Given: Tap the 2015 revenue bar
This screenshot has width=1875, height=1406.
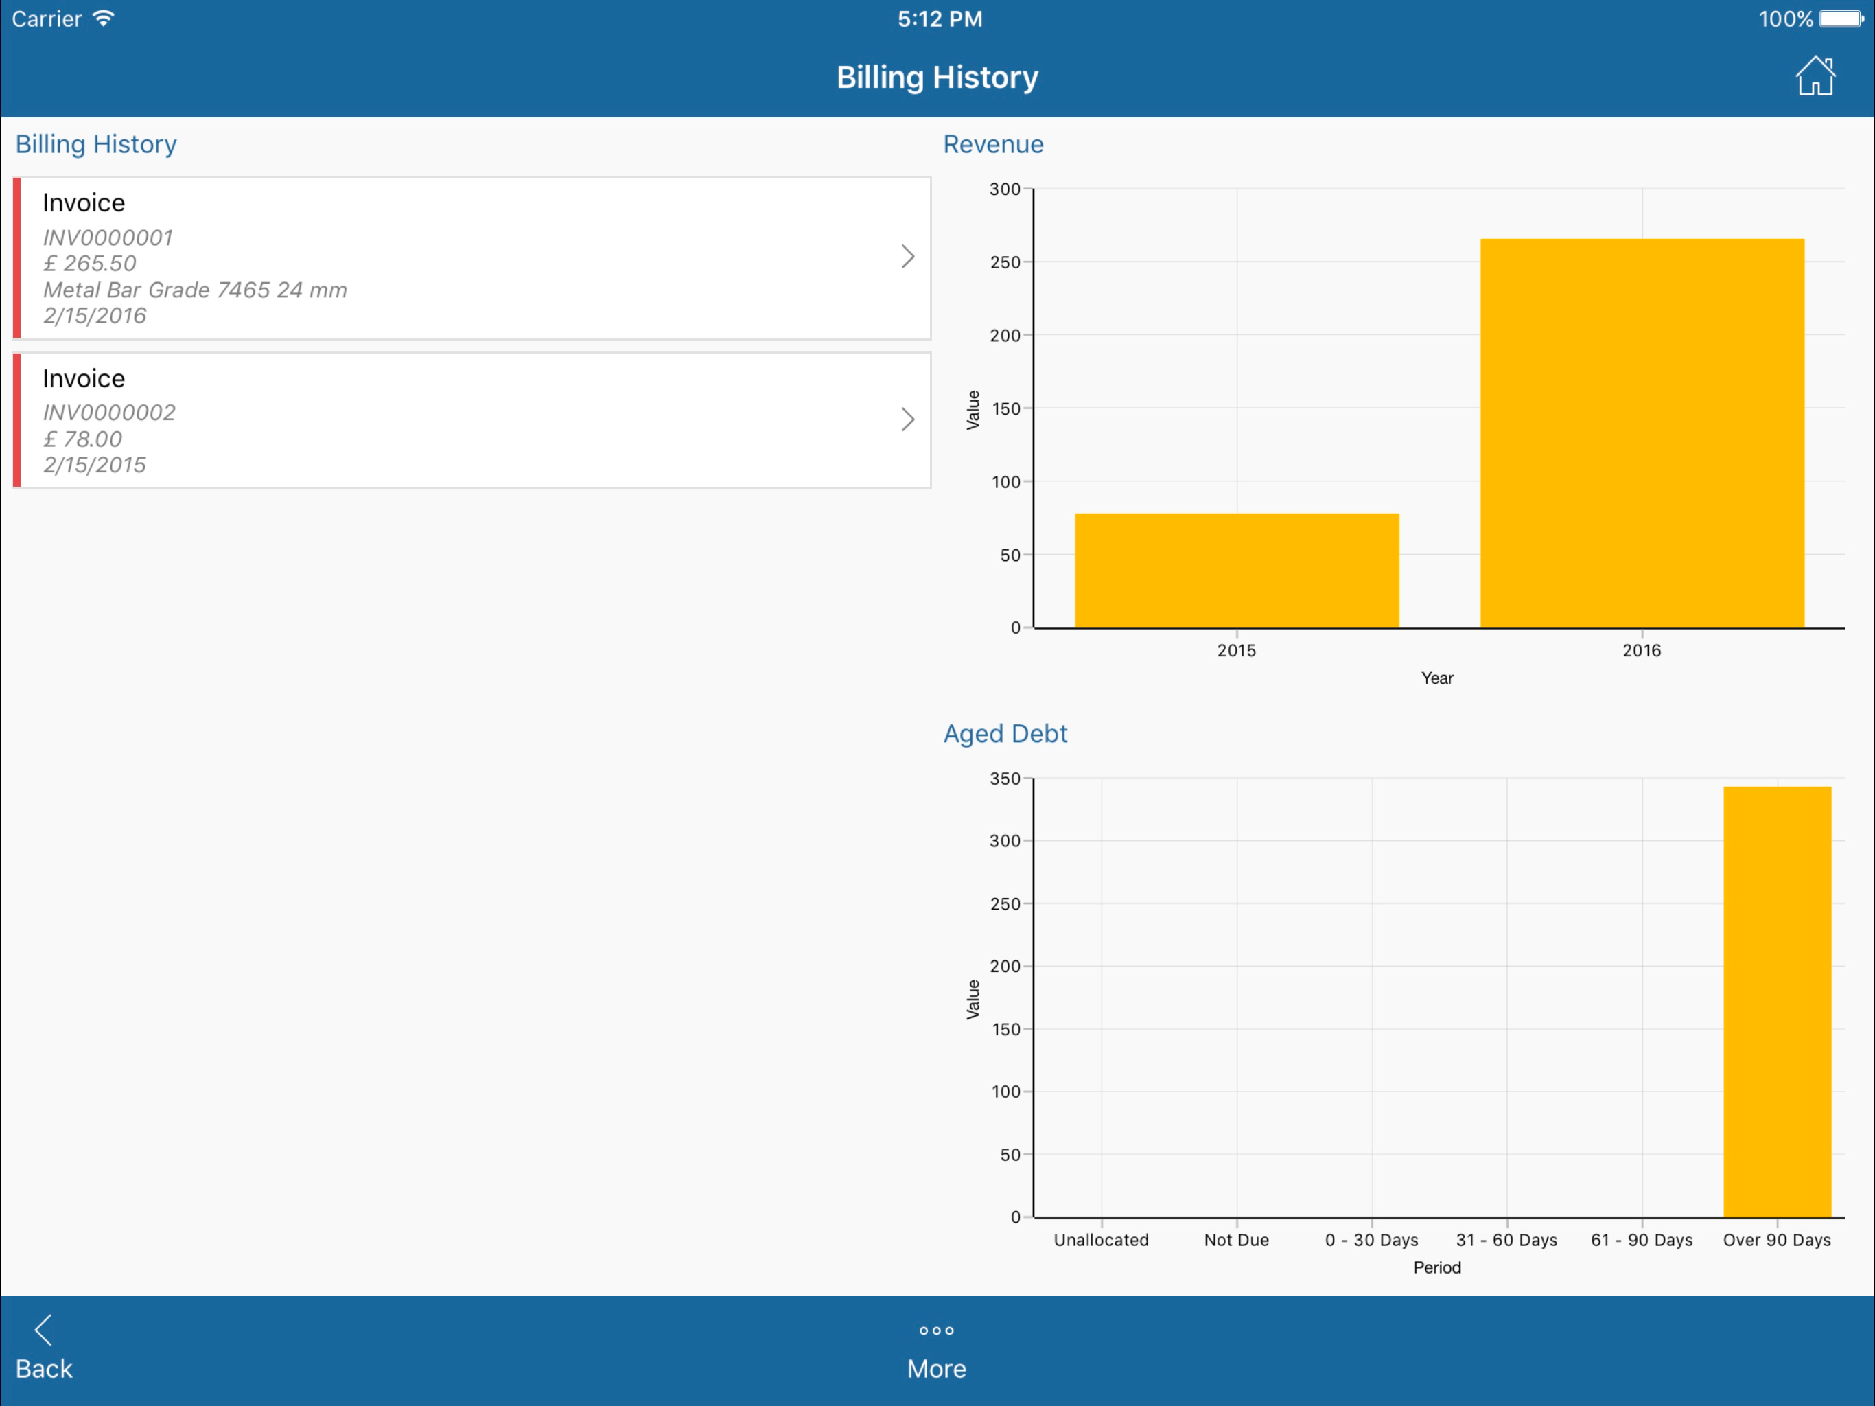Looking at the screenshot, I should point(1237,571).
